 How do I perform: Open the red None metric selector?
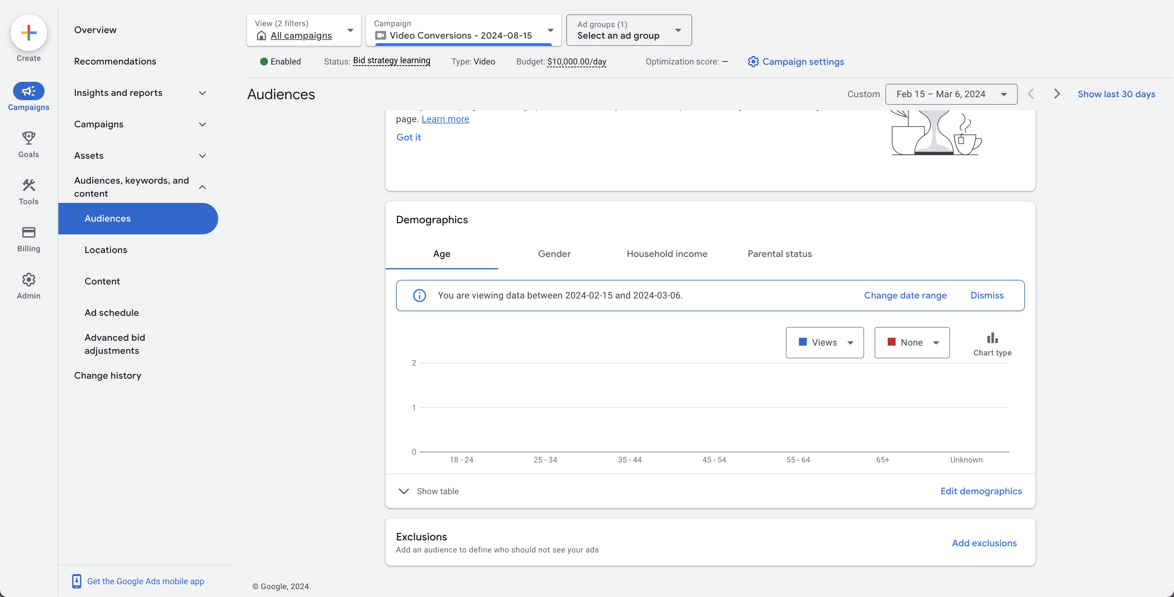pyautogui.click(x=912, y=342)
